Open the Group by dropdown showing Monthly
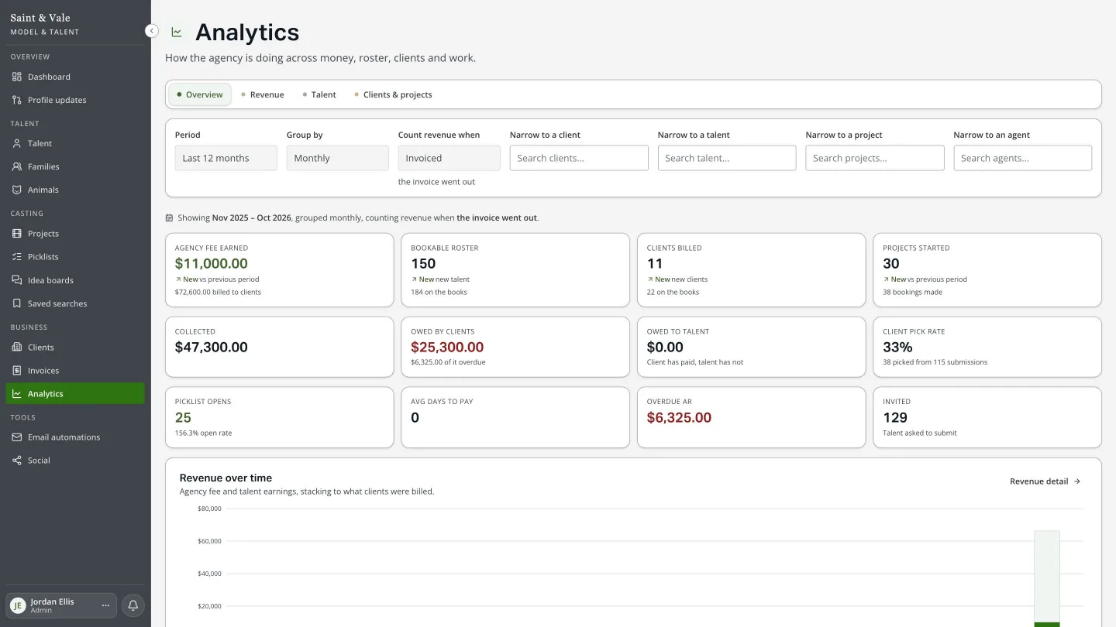The height and width of the screenshot is (627, 1116). point(338,158)
